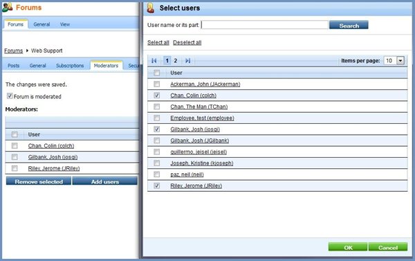This screenshot has width=415, height=261.
Task: Uncheck Chan, Colin in Select users dialog
Action: click(157, 95)
